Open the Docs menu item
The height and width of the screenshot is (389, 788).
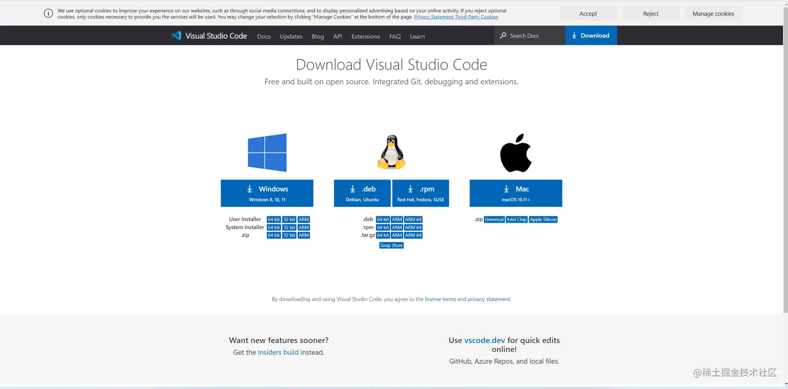click(264, 37)
